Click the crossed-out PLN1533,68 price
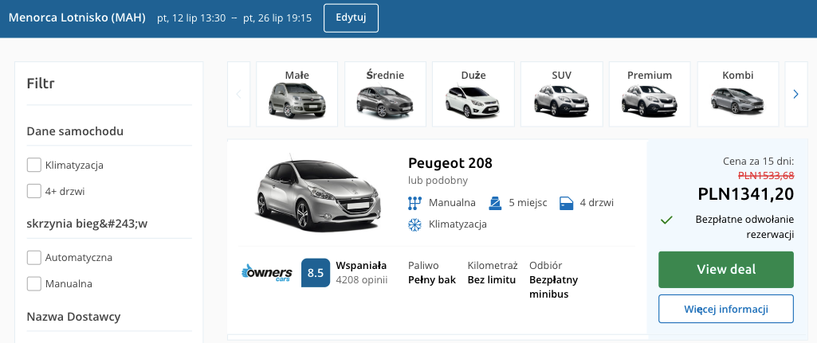 [766, 175]
